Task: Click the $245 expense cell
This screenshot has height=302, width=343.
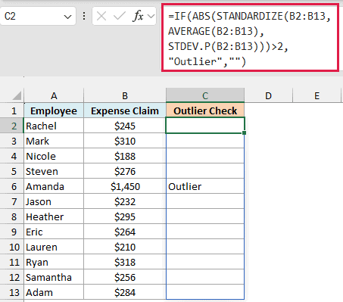Action: [x=125, y=126]
